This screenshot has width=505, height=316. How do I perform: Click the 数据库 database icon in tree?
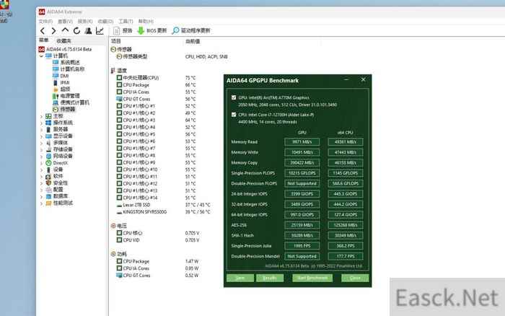48,196
